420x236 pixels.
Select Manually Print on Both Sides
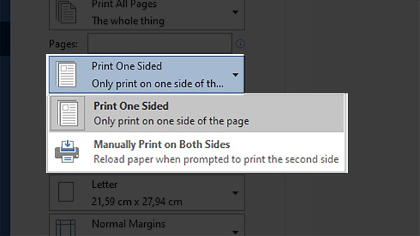coord(162,144)
